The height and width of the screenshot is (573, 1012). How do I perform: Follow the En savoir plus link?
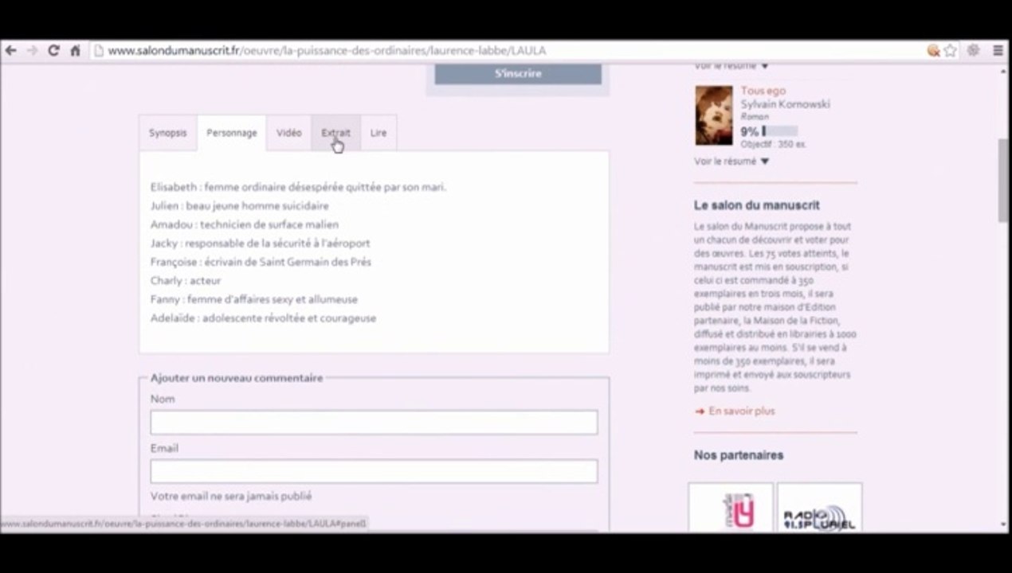741,411
